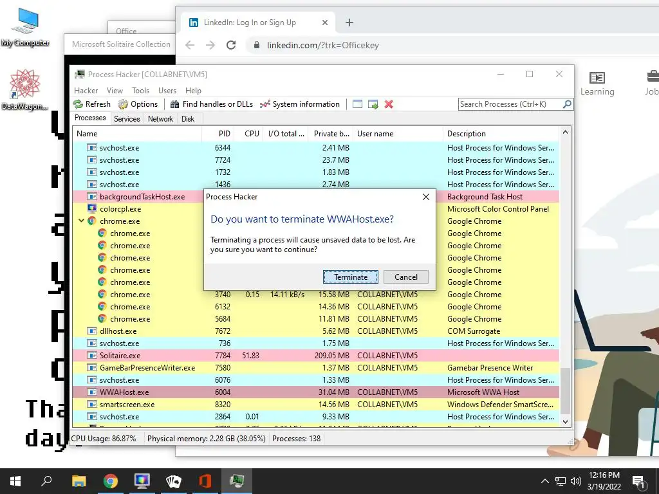The height and width of the screenshot is (494, 659).
Task: Open the Tools menu
Action: point(140,90)
